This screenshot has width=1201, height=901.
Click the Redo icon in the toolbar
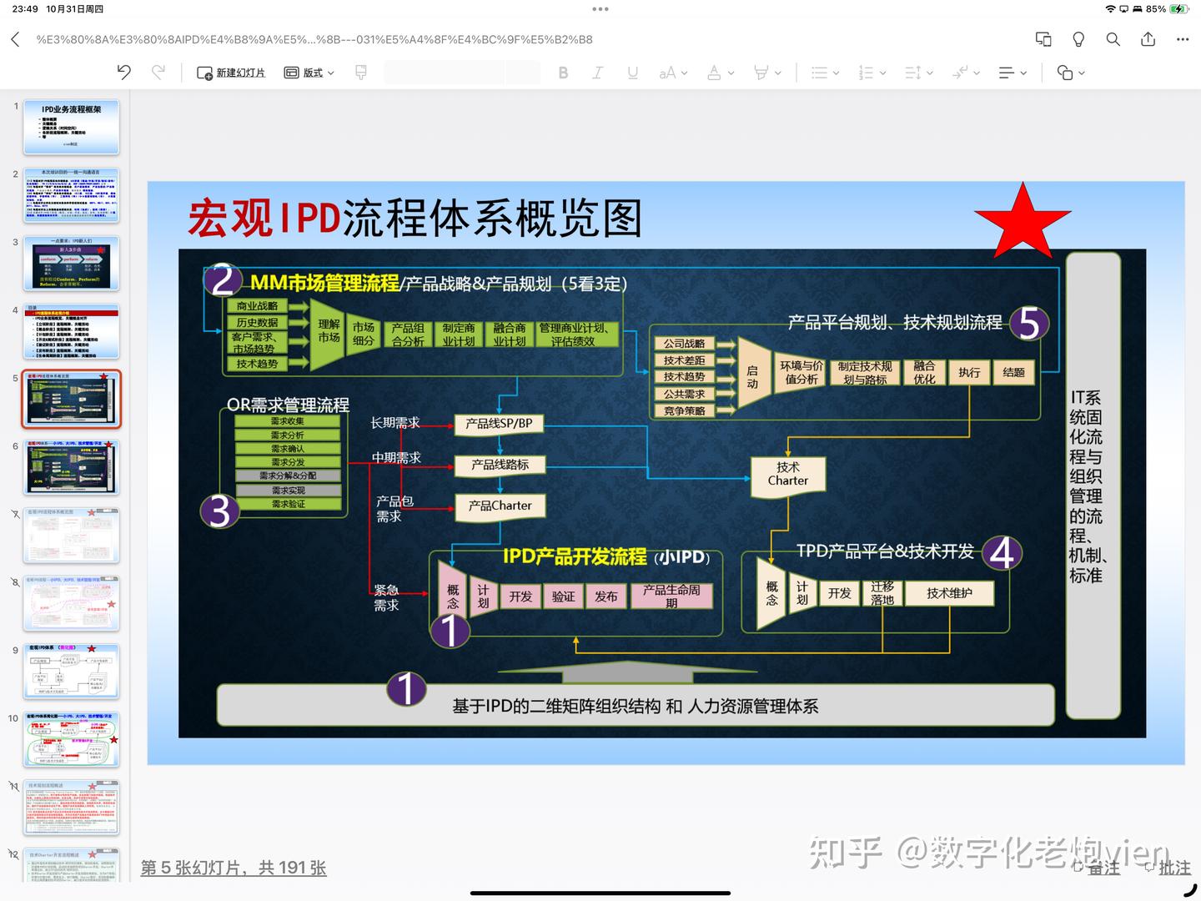point(158,73)
